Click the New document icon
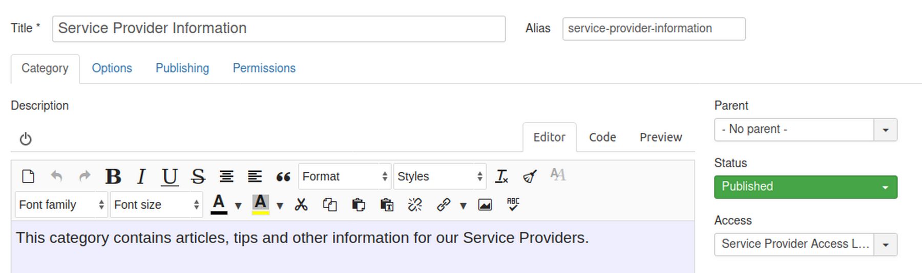The width and height of the screenshot is (922, 273). 28,176
